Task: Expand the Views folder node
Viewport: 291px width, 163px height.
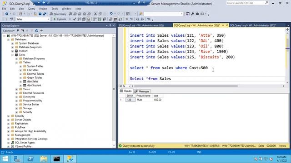Action: tap(16, 89)
